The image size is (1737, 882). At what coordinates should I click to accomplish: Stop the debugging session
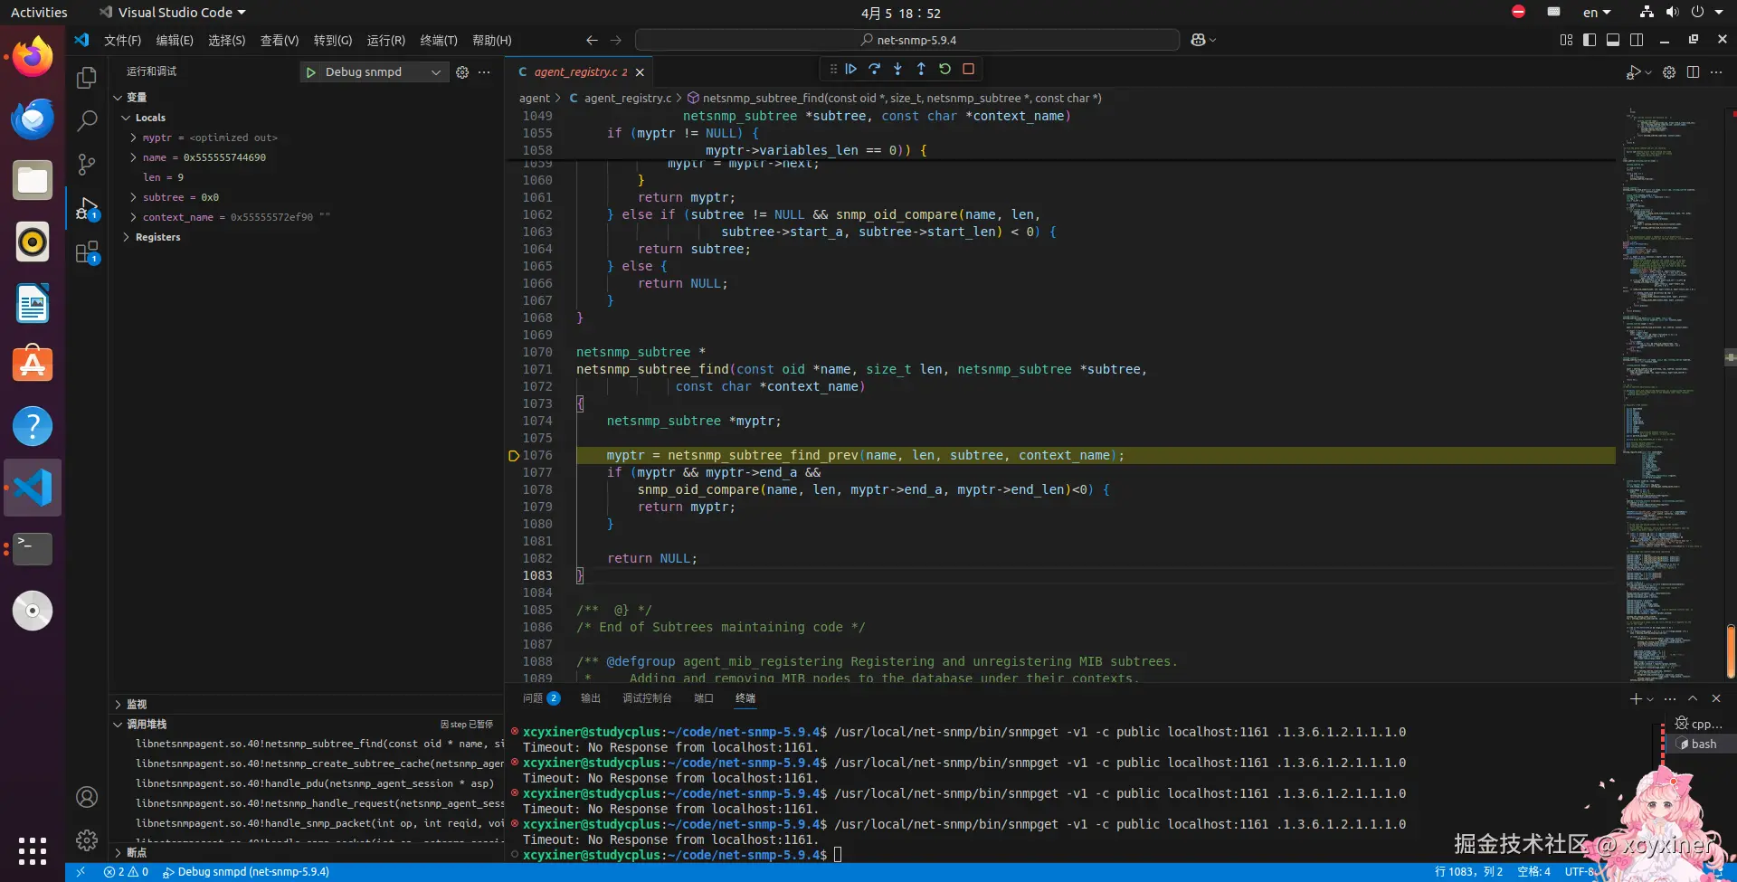click(968, 69)
